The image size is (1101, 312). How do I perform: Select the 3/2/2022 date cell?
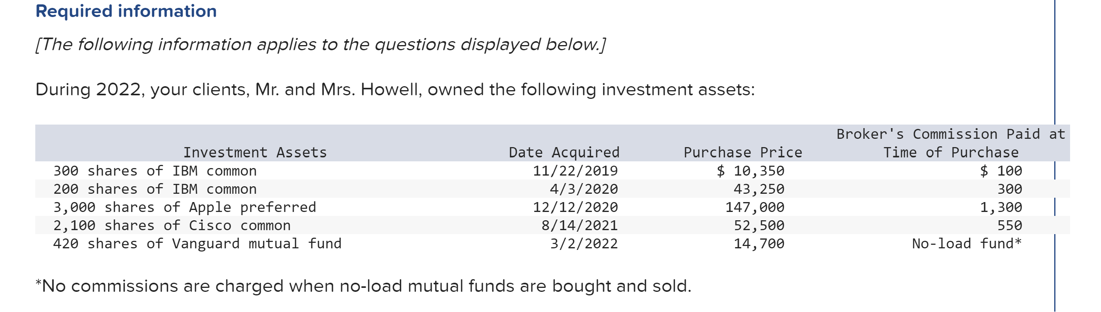pyautogui.click(x=583, y=244)
